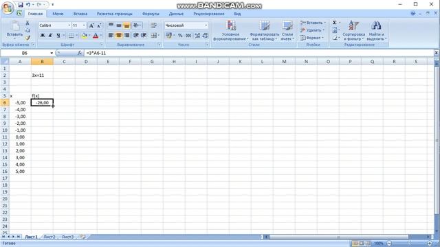This screenshot has height=247, width=440.
Task: Switch to the Разметка страницы tab
Action: point(114,14)
